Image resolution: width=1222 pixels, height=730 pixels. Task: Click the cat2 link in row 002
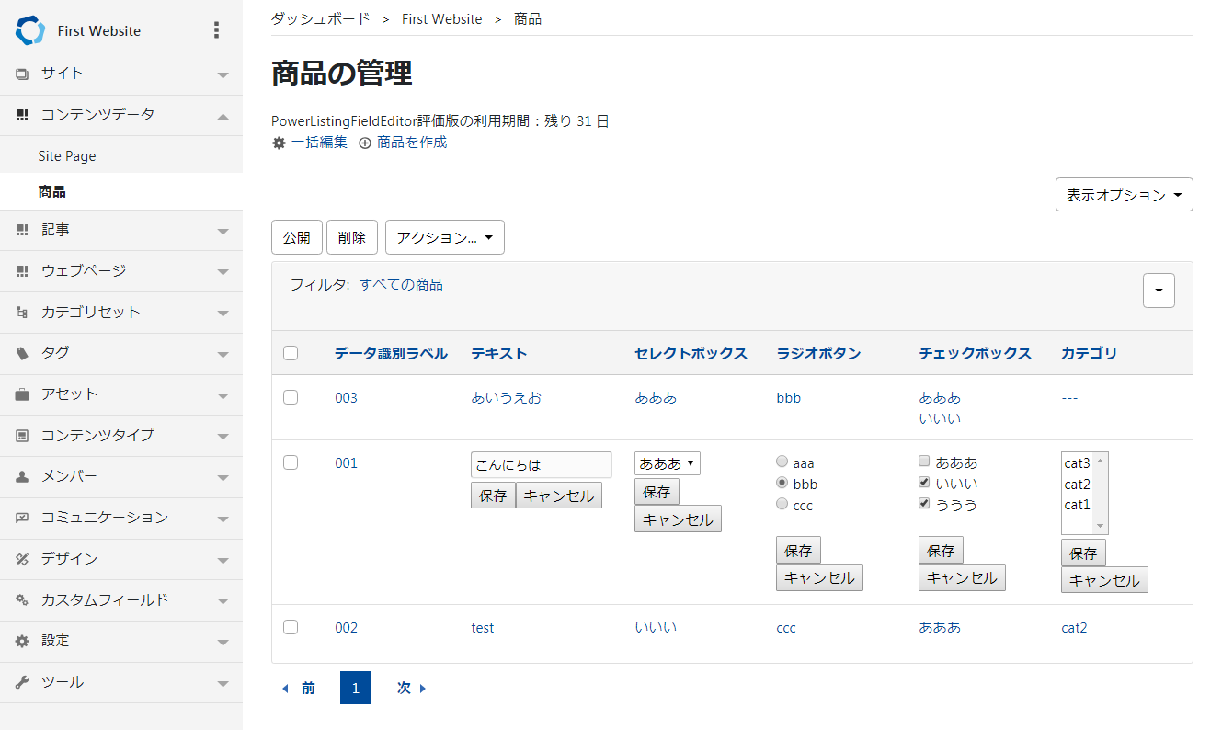[1074, 627]
